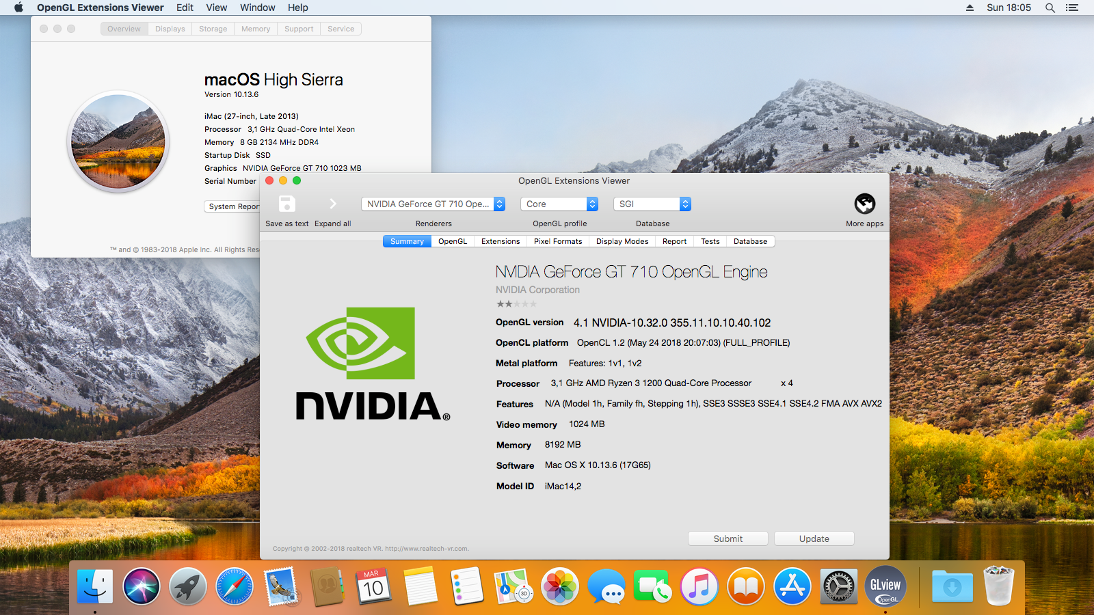This screenshot has width=1094, height=615.
Task: Open Finder from the Dock
Action: [x=94, y=586]
